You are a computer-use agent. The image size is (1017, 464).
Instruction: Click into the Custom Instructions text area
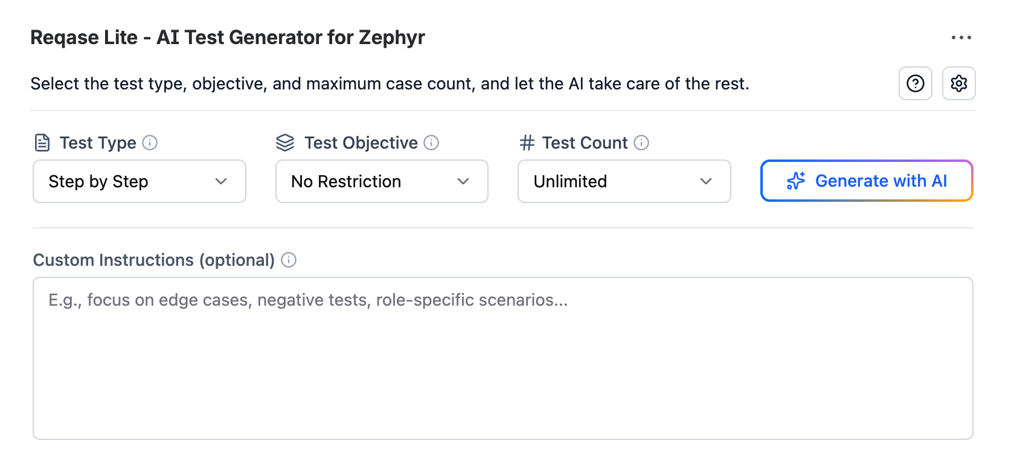502,358
